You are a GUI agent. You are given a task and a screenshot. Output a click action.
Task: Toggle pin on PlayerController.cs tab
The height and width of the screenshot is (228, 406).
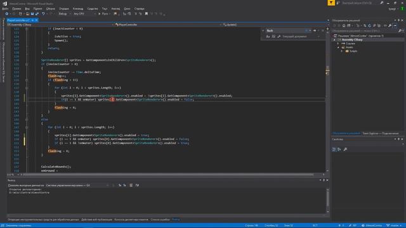pos(32,20)
